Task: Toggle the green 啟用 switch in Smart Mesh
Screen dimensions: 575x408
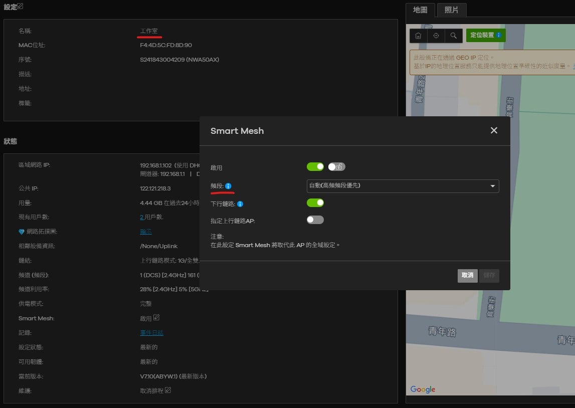Action: coord(315,167)
